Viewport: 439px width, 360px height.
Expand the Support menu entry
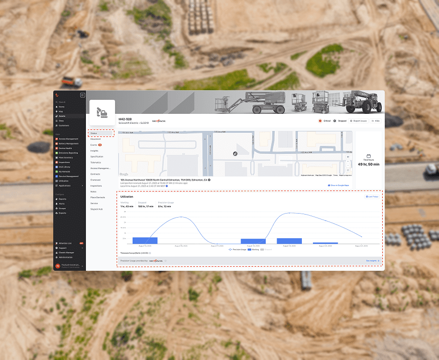tap(63, 248)
